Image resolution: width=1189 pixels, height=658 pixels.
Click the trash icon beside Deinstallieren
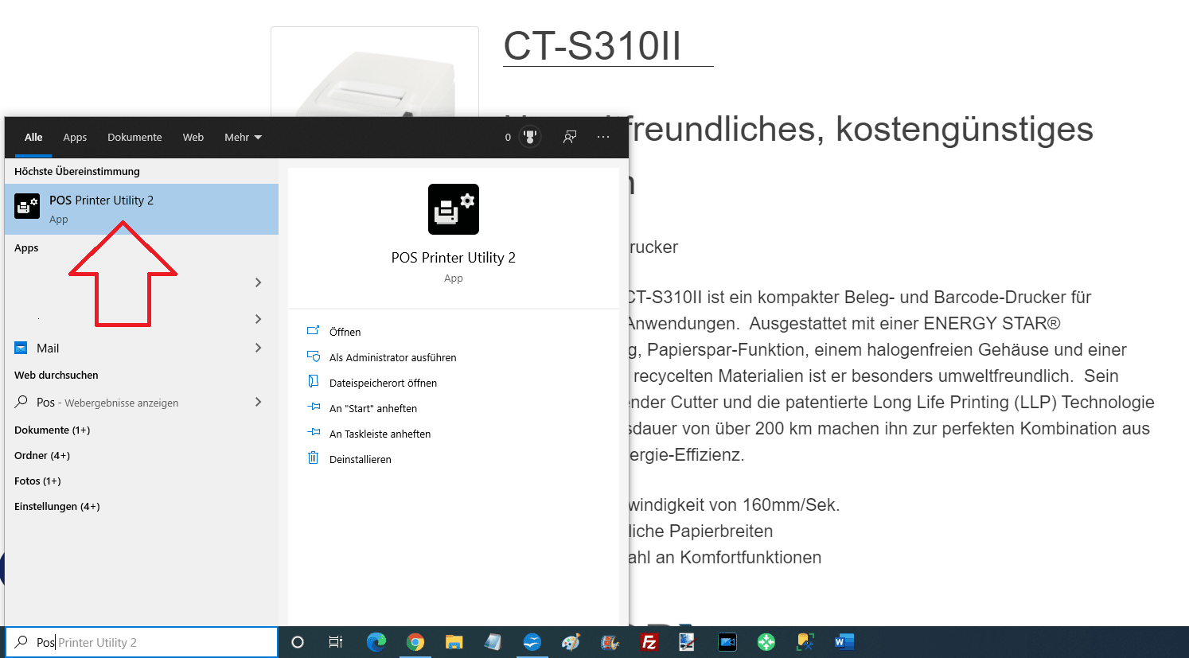[x=314, y=458]
